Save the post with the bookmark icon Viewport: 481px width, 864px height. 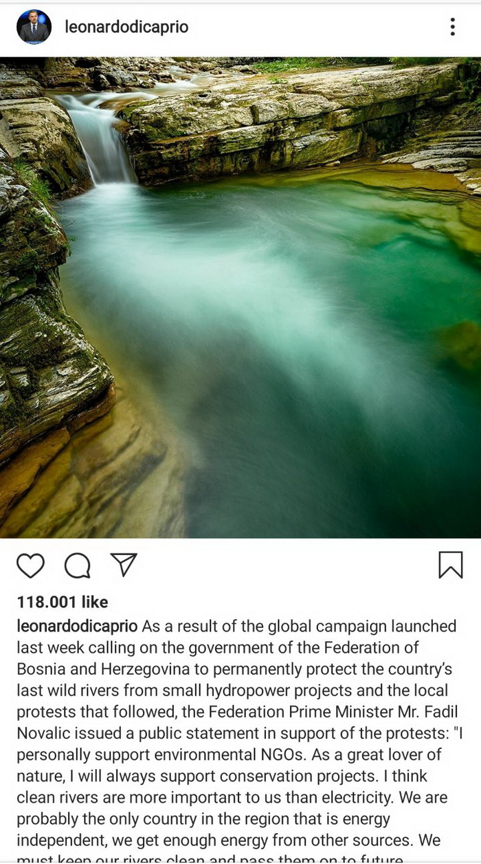pos(451,565)
